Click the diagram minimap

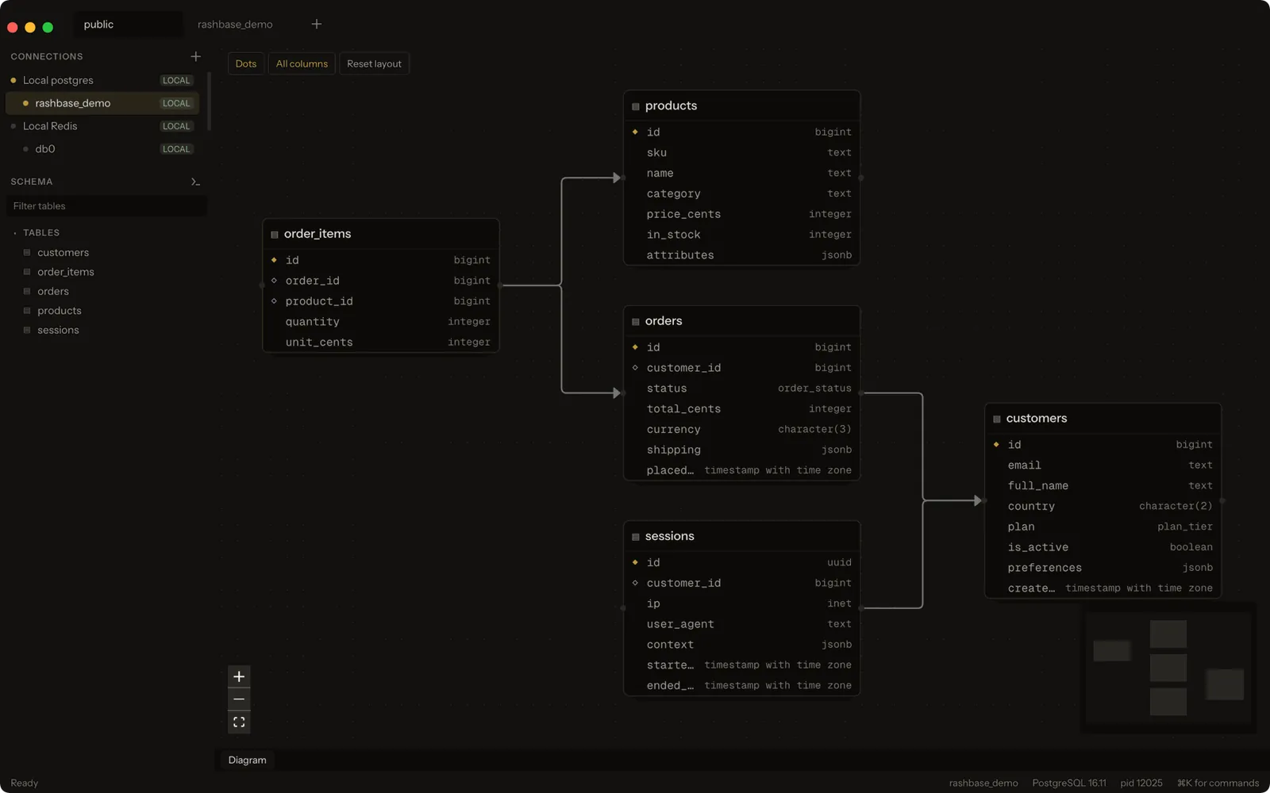[x=1168, y=668]
